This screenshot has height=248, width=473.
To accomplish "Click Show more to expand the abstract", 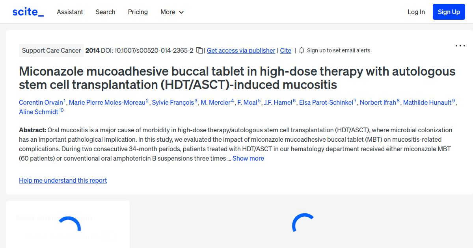I will point(248,158).
